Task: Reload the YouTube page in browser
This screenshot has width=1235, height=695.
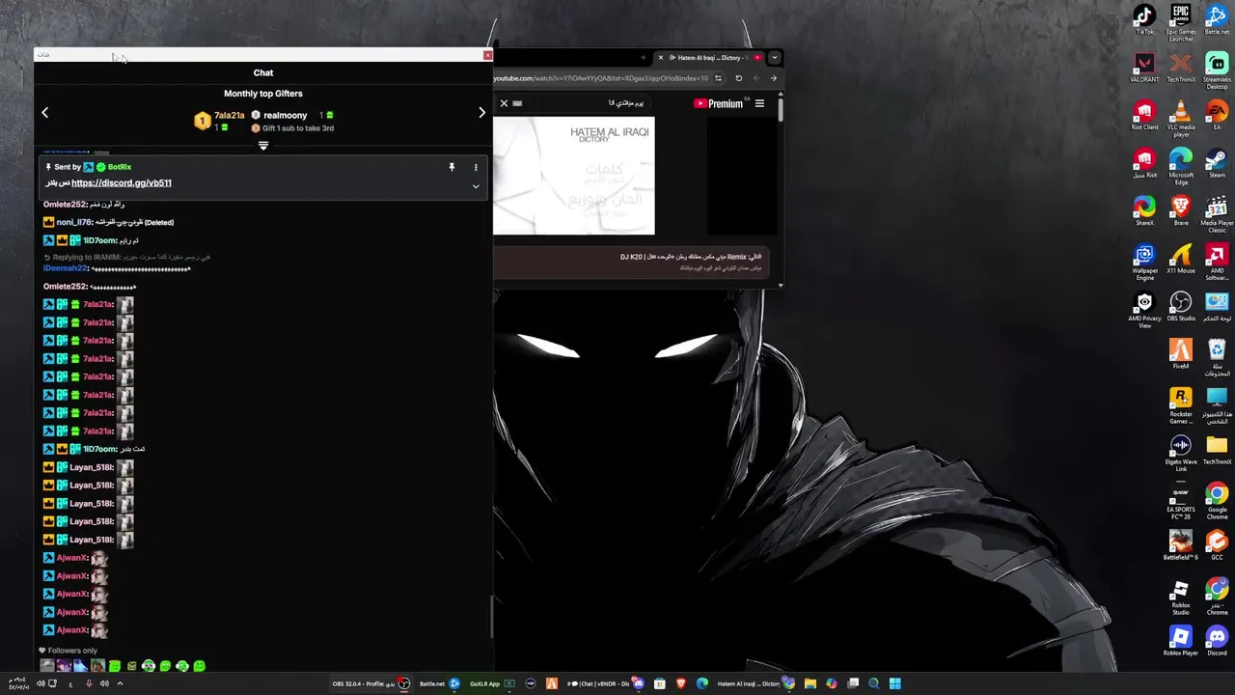Action: coord(739,78)
